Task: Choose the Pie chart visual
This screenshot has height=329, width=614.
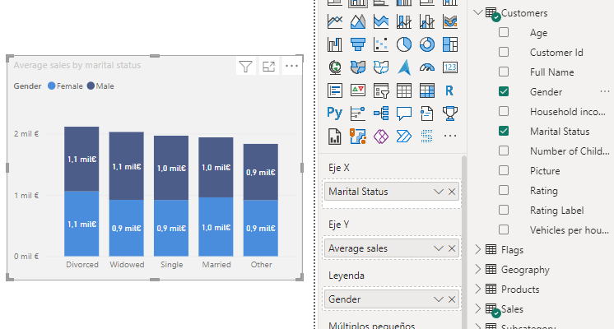Action: pos(404,44)
